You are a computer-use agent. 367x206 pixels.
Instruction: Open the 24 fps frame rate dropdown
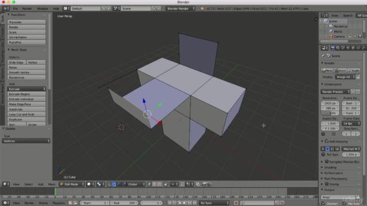point(351,124)
